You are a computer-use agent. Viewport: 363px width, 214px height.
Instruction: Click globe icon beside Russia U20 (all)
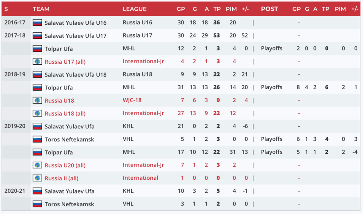point(37,165)
